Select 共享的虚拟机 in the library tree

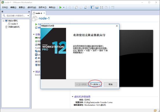click(14, 27)
